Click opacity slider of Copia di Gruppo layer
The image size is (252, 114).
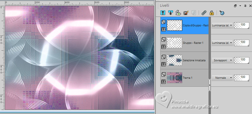click(x=242, y=25)
